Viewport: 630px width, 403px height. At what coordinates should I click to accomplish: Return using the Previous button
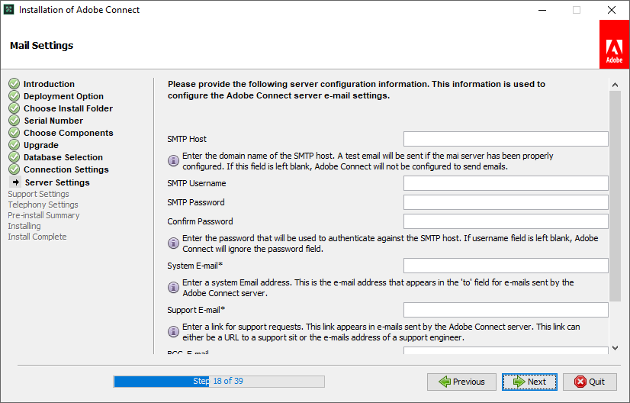[x=461, y=382]
